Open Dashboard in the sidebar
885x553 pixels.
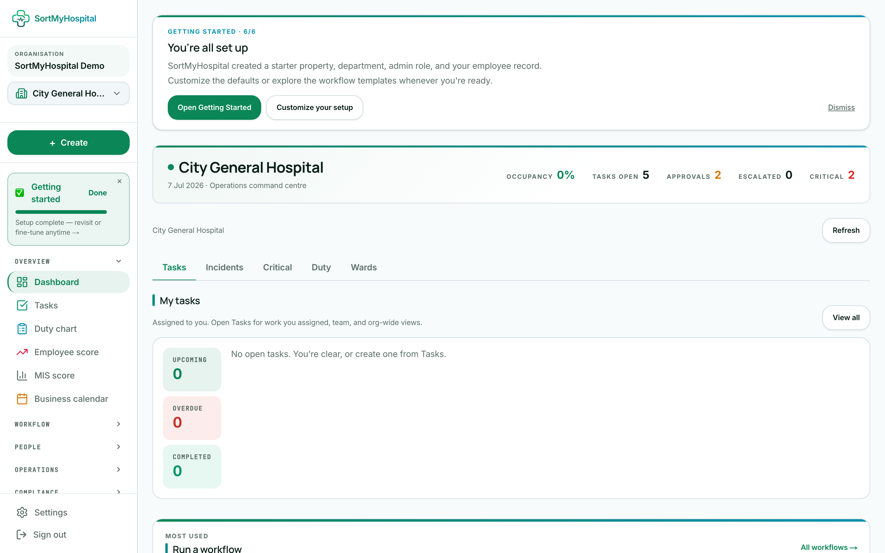coord(69,282)
